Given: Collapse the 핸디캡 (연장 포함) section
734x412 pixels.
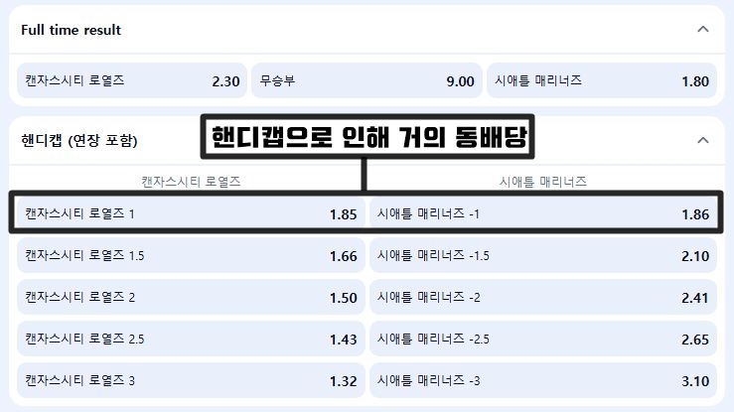Looking at the screenshot, I should click(703, 140).
